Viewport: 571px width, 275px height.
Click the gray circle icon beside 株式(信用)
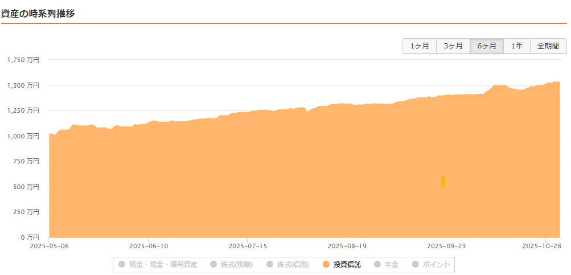click(x=269, y=264)
